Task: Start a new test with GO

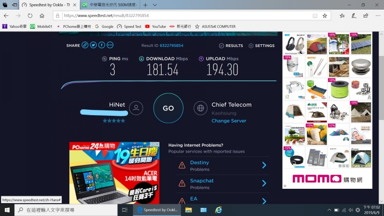Action: (x=168, y=108)
